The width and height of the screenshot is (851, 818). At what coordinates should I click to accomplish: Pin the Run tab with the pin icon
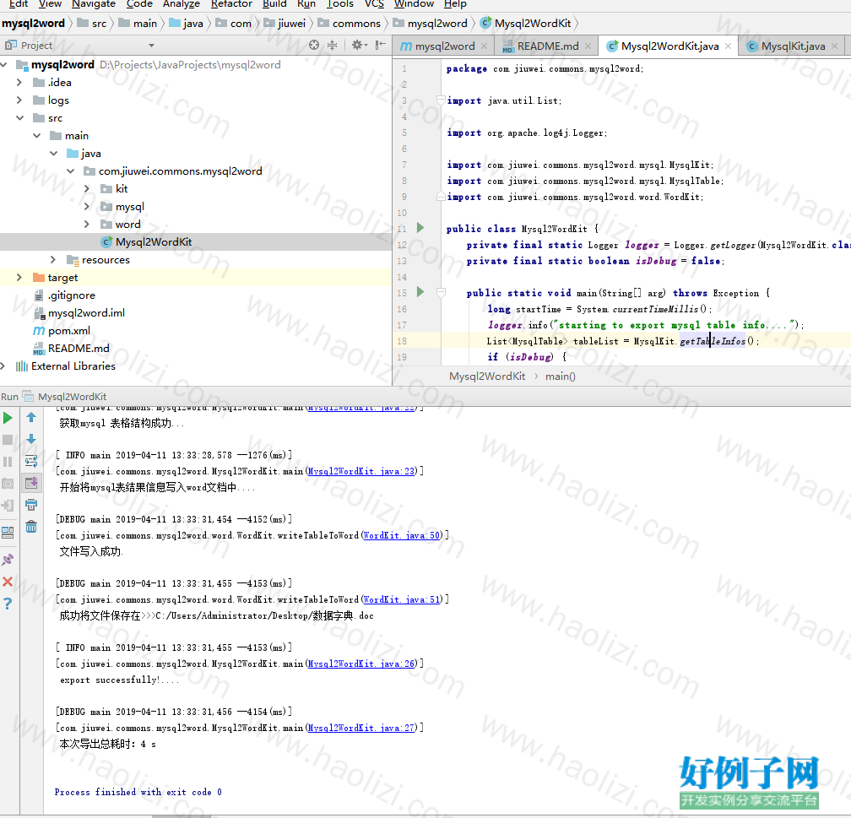coord(8,559)
